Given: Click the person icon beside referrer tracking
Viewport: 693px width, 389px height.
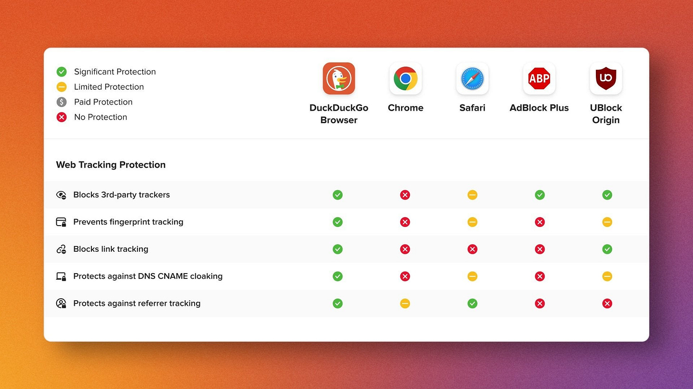Looking at the screenshot, I should [61, 304].
